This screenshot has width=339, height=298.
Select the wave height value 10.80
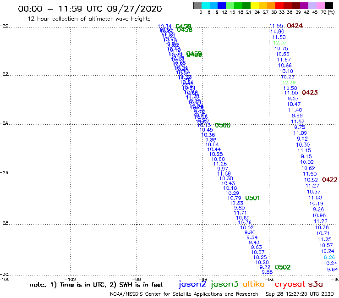point(277,32)
